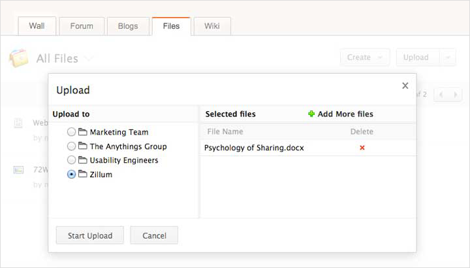Image resolution: width=470 pixels, height=268 pixels.
Task: Click the Zillum folder icon
Action: (83, 175)
